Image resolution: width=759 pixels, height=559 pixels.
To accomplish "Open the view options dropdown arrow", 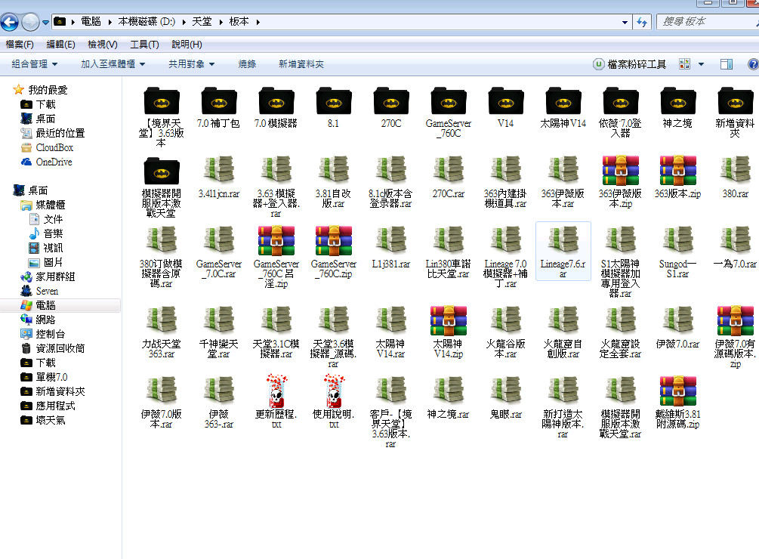I will pos(701,64).
